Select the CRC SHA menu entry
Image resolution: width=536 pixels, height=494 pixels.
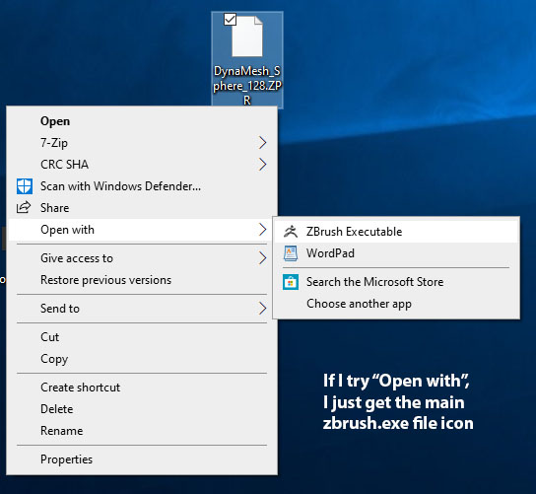coord(142,165)
